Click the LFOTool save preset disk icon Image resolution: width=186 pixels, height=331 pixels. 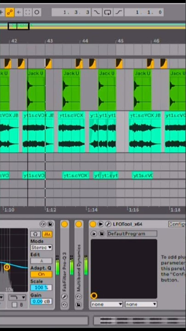coord(102,234)
